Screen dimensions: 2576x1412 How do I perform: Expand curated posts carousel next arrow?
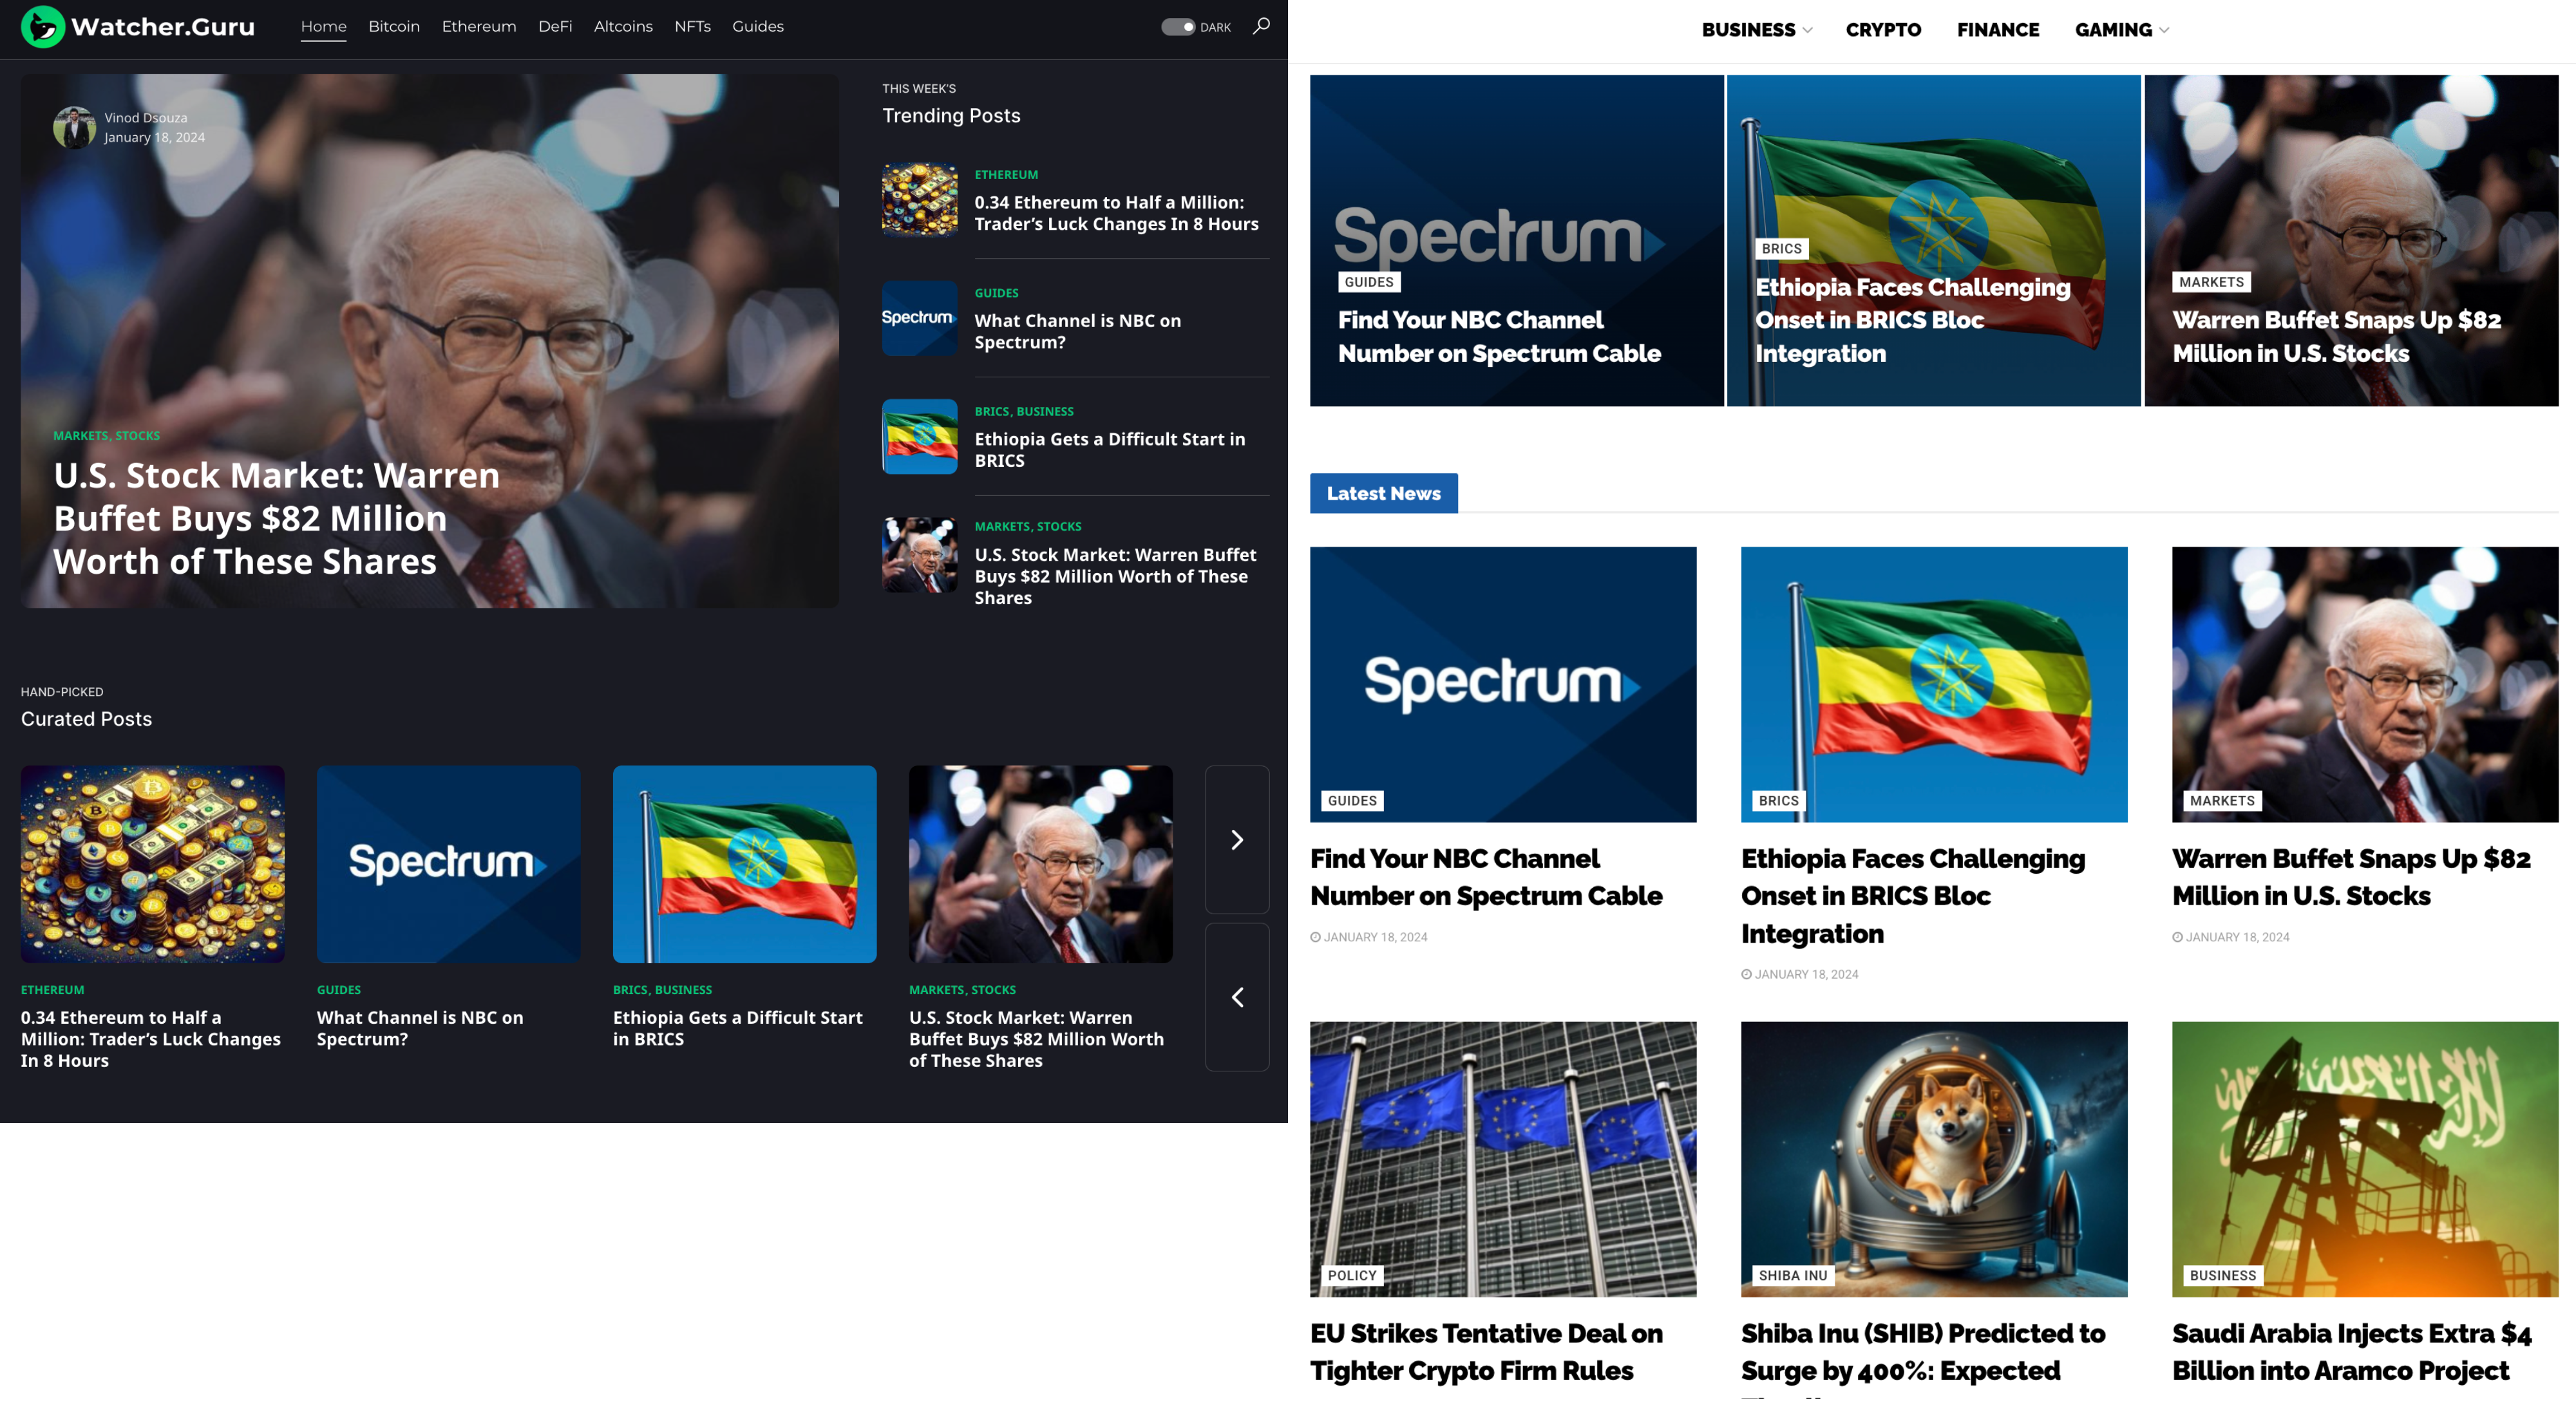point(1235,840)
